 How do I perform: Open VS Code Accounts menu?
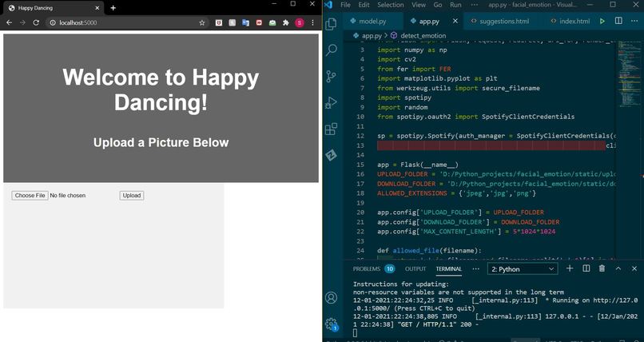(331, 298)
